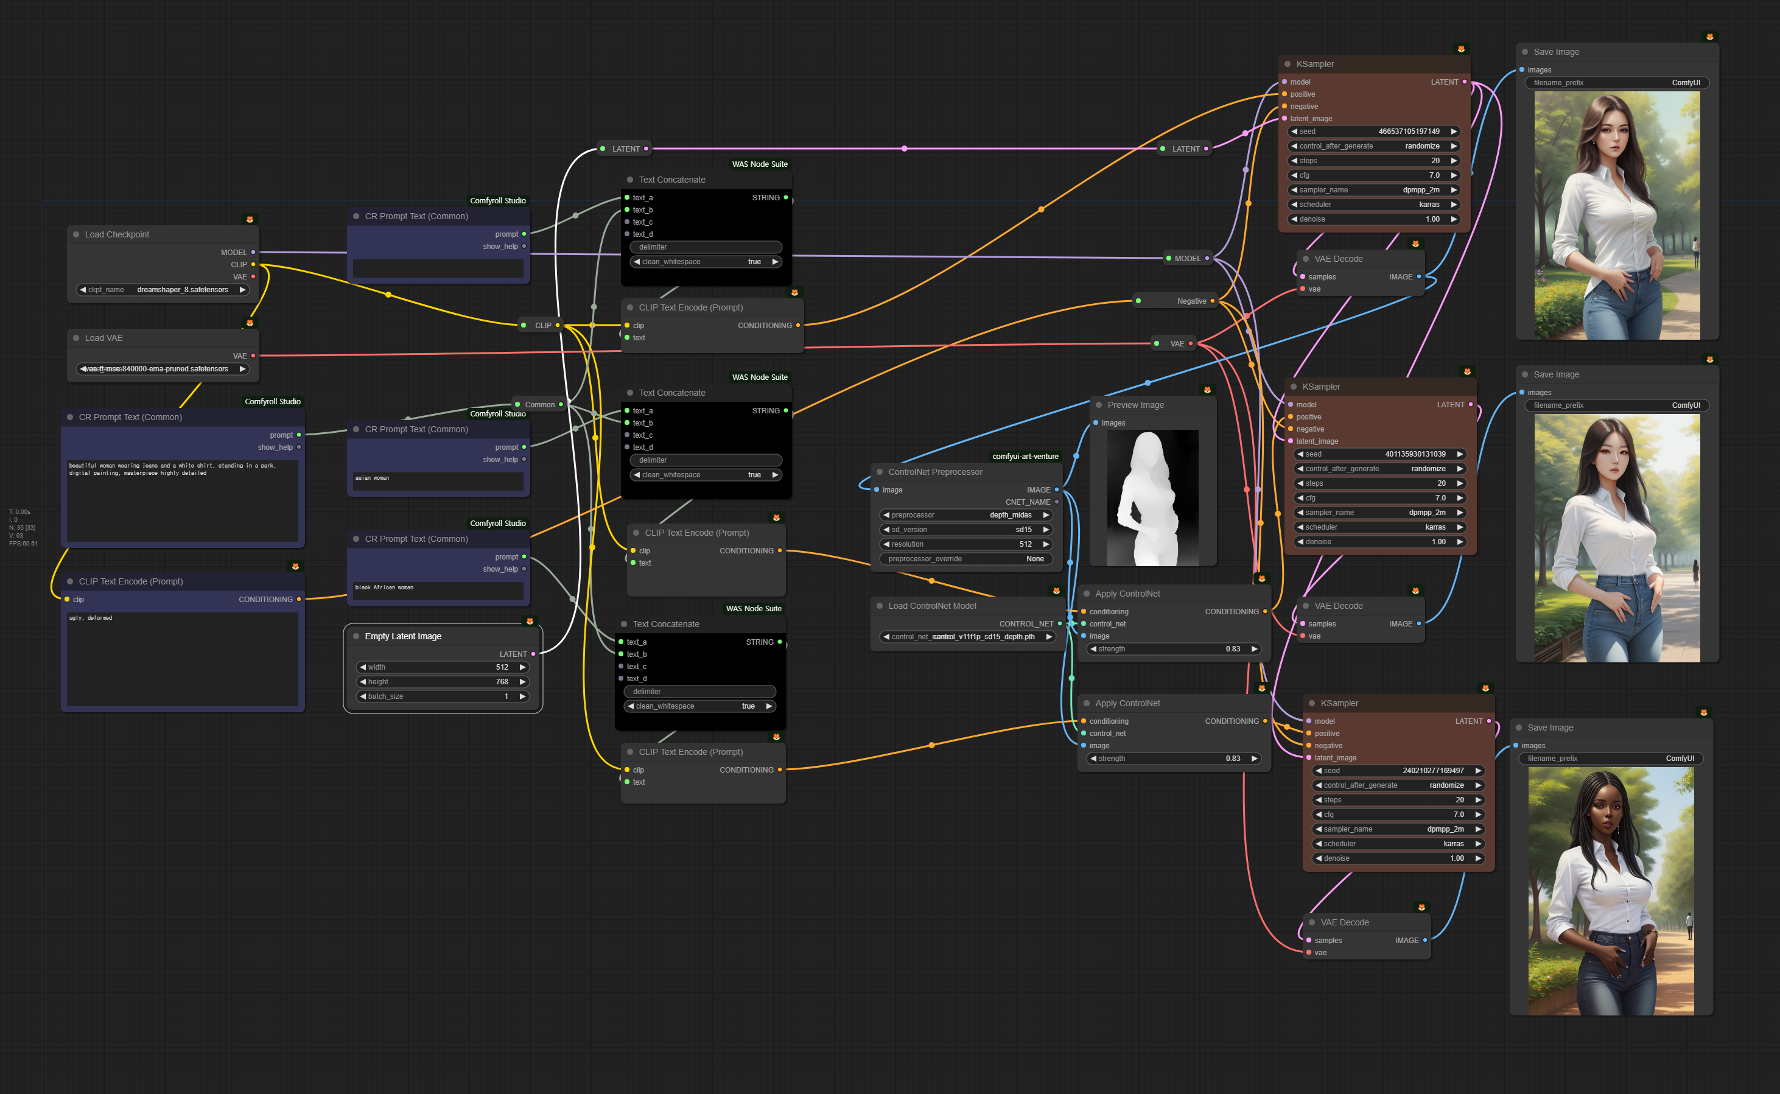Click the fox badge above Preview Image node
This screenshot has width=1780, height=1094.
(x=1207, y=390)
